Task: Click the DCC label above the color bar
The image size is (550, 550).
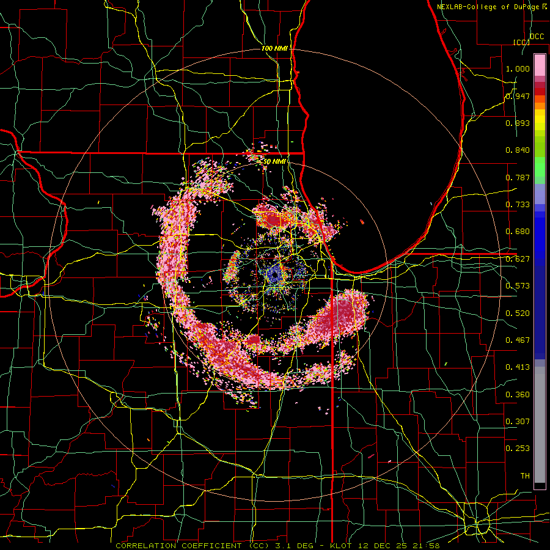Action: [x=537, y=37]
